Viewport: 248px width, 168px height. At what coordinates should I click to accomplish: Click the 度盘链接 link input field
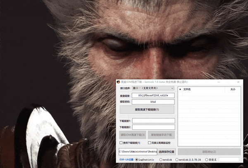(153, 95)
